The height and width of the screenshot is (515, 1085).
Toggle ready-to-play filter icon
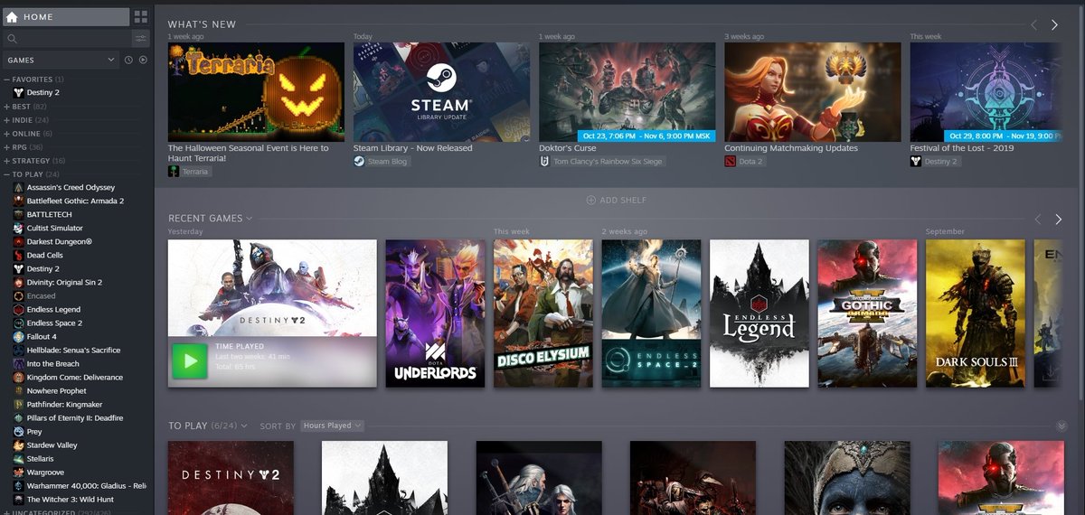pyautogui.click(x=143, y=60)
